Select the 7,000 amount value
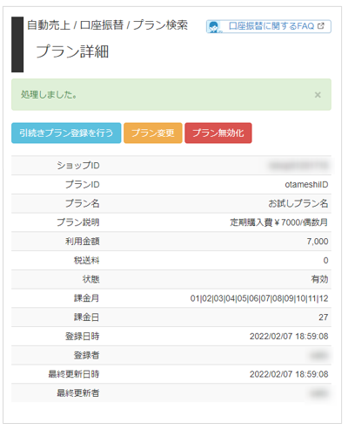The height and width of the screenshot is (430, 348). pyautogui.click(x=318, y=242)
